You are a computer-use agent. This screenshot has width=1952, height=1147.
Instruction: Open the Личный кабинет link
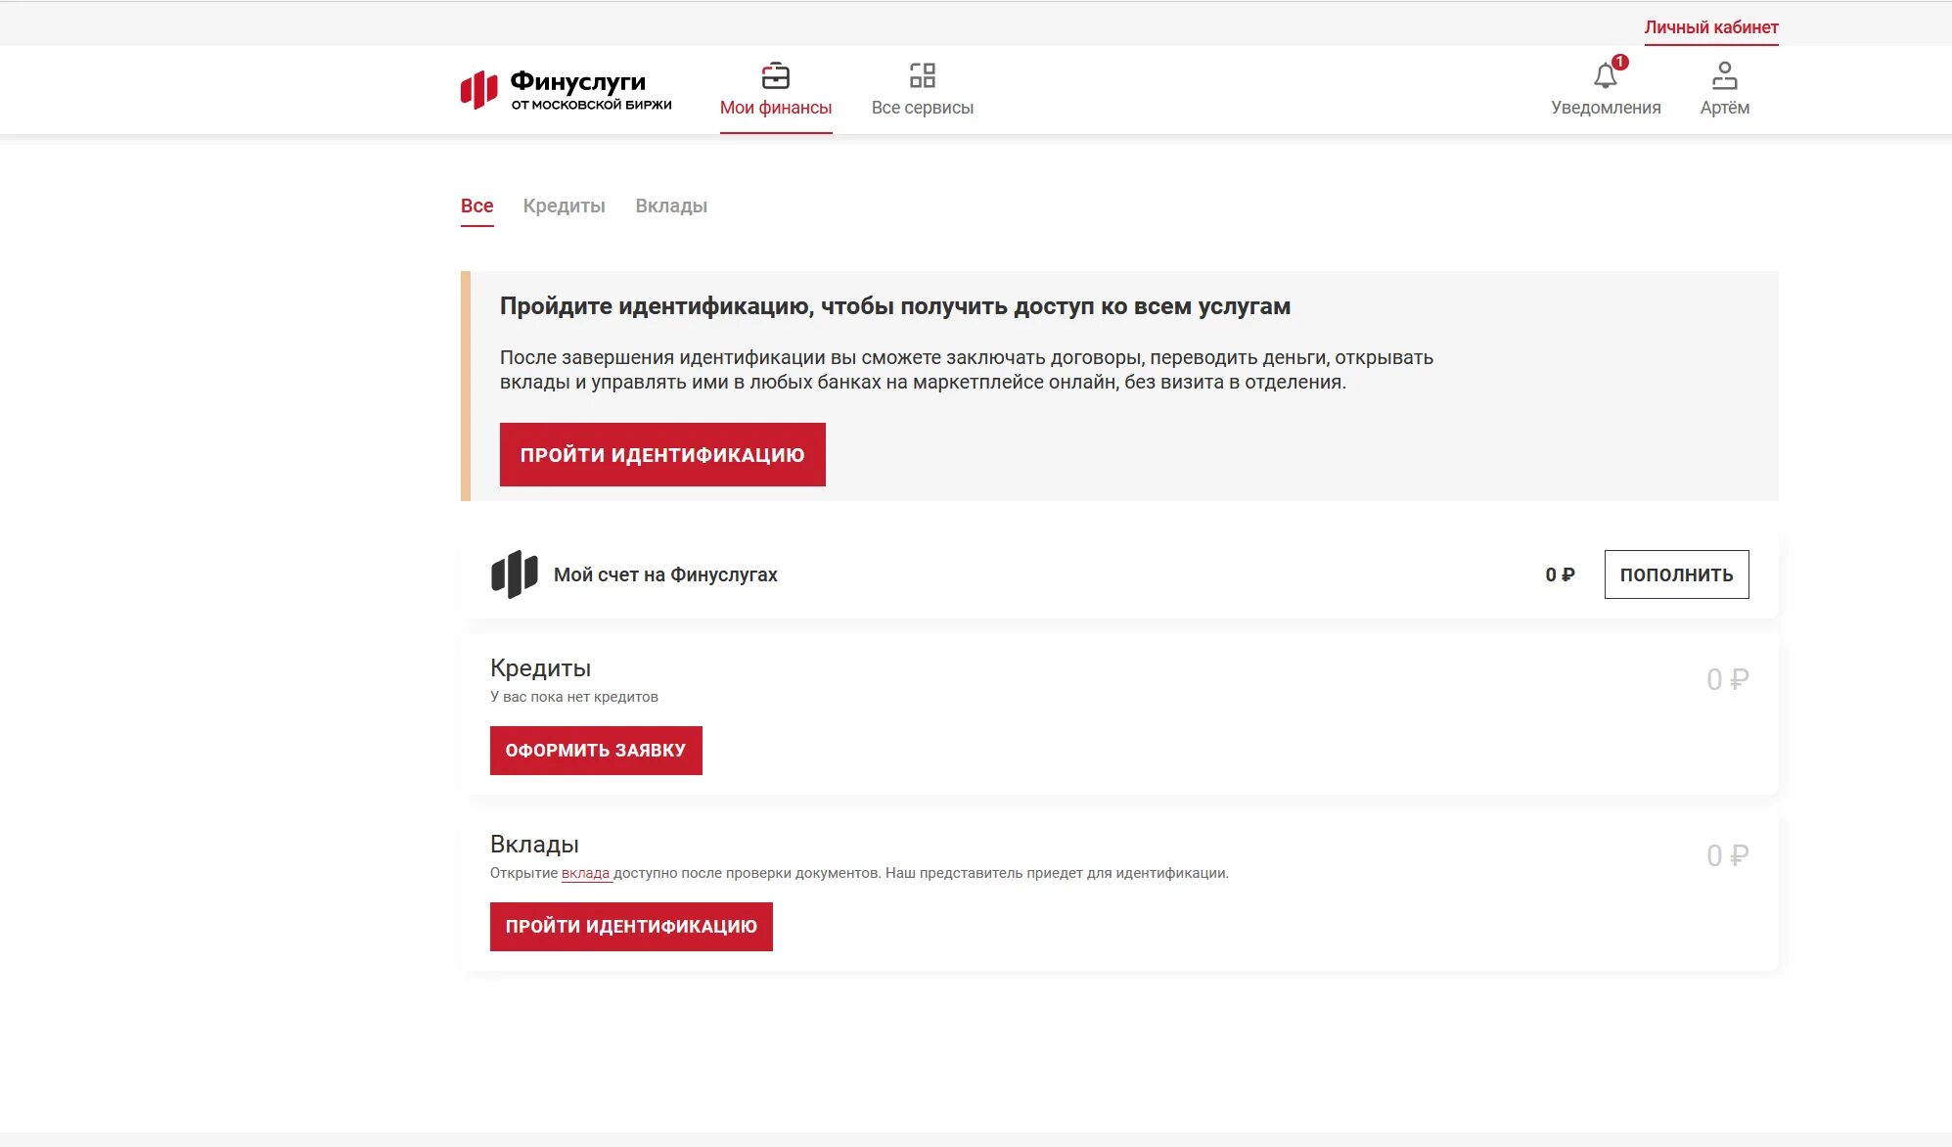point(1711,27)
